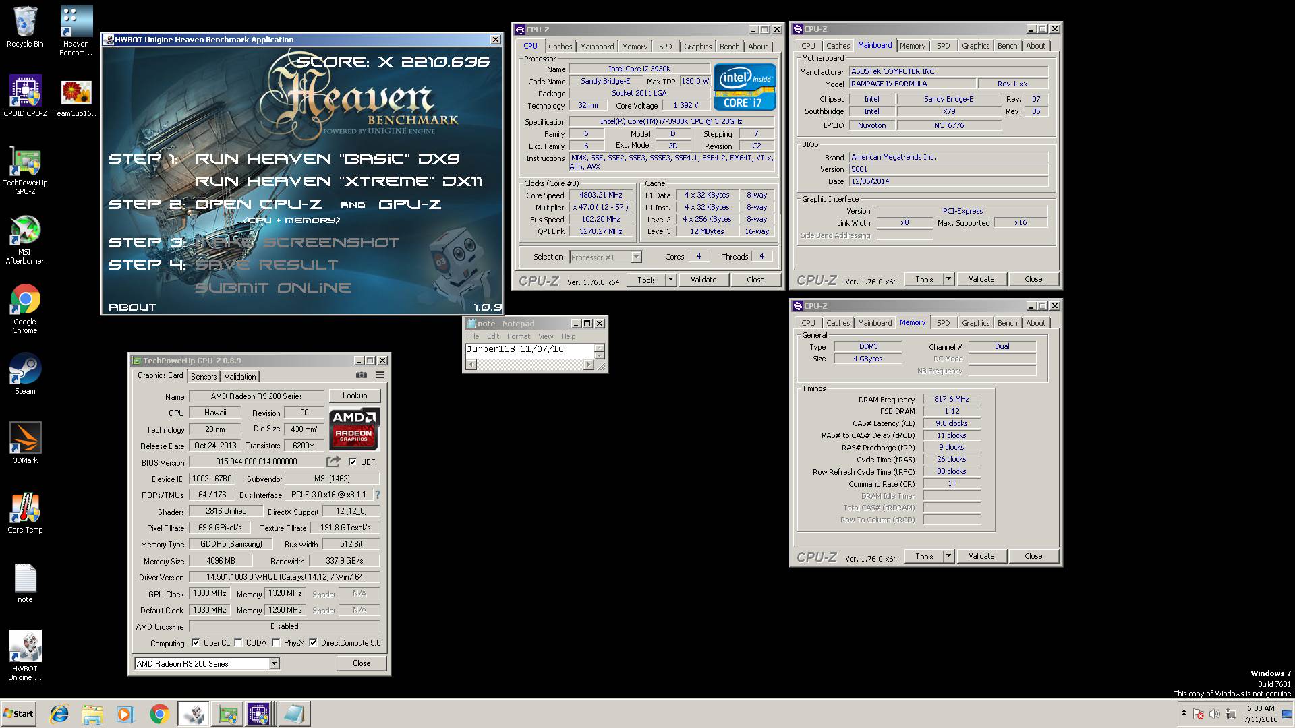Click Close in the Mainboard CPU-Z window
The image size is (1295, 728).
1033,279
